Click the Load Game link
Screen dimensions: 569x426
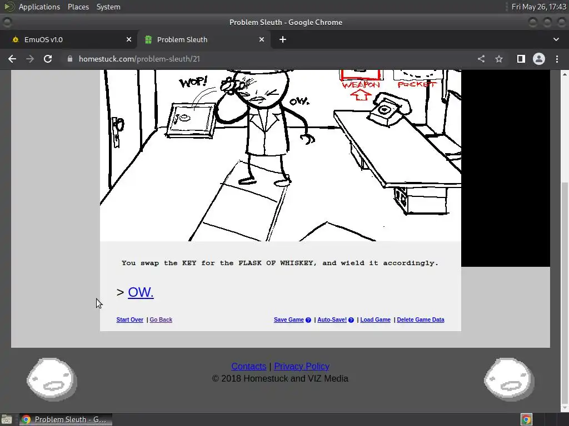point(375,319)
